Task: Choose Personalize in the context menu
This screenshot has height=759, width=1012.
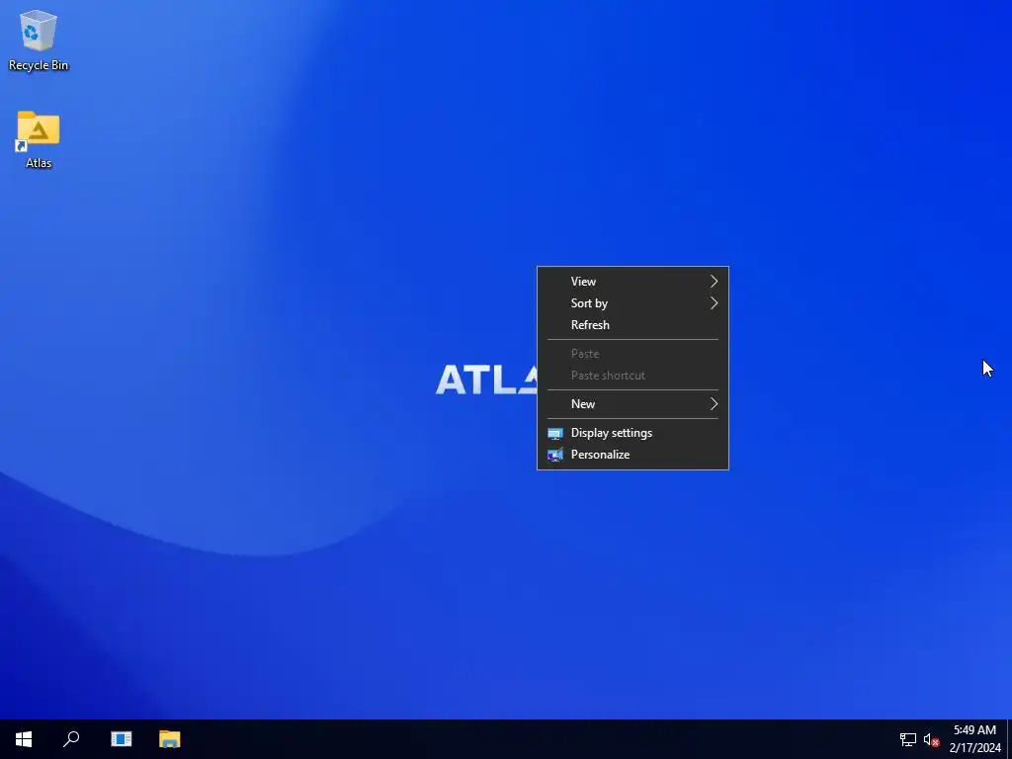Action: [632, 455]
